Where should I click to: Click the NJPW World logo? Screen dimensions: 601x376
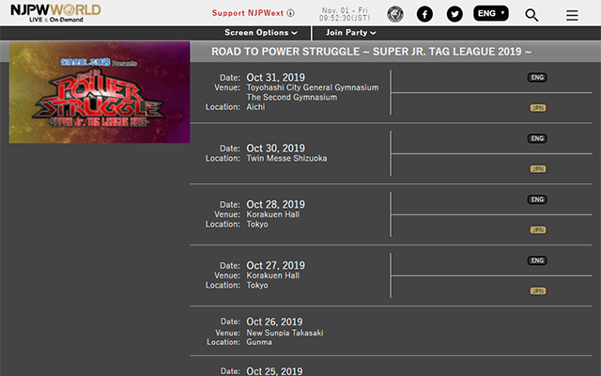coord(56,13)
